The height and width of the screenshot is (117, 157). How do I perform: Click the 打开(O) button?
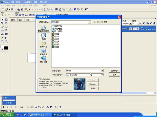pyautogui.click(x=114, y=70)
